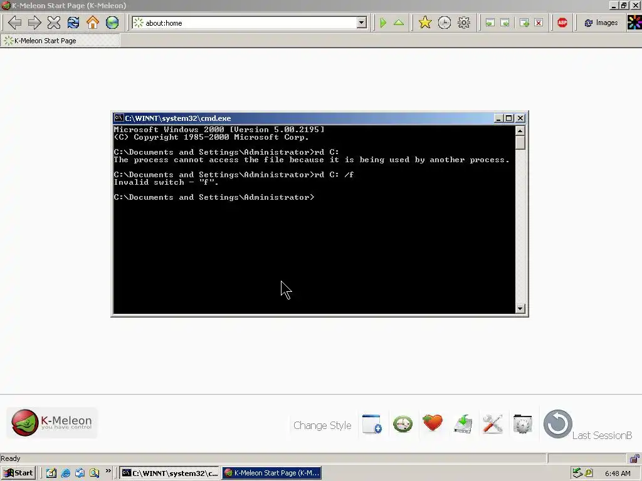Switch to next tab with right-arrow window icon
Screen dimensions: 642x481
pyautogui.click(x=505, y=23)
